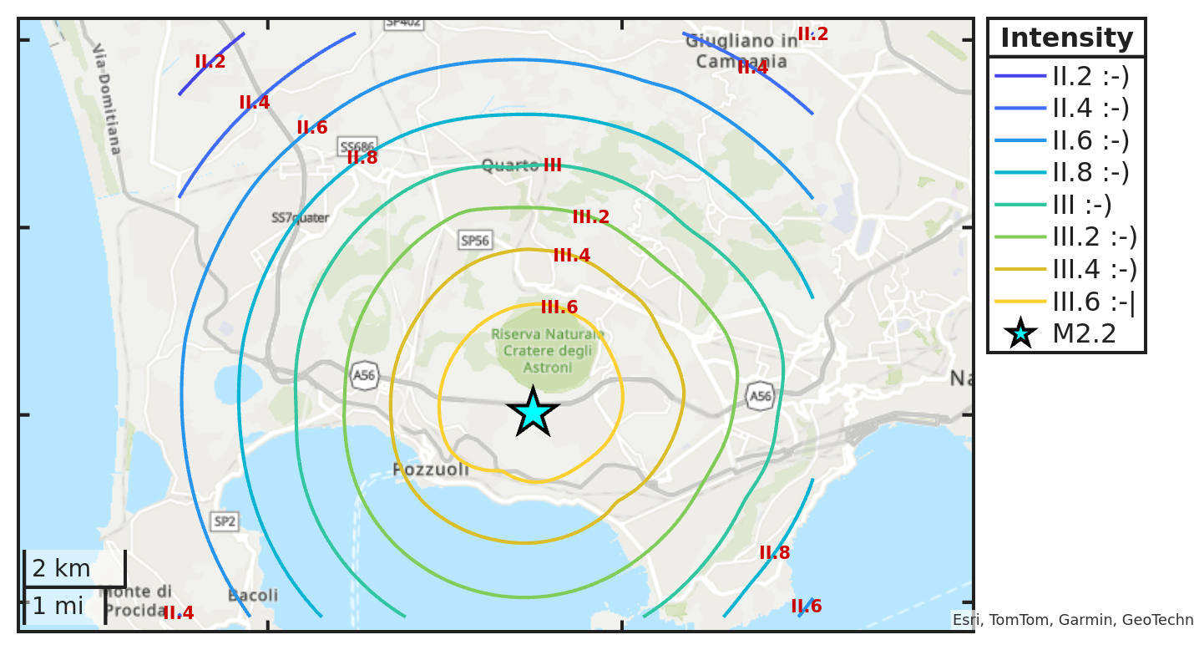Select the II.8 legend entry text
This screenshot has width=1194, height=650.
click(x=1090, y=172)
